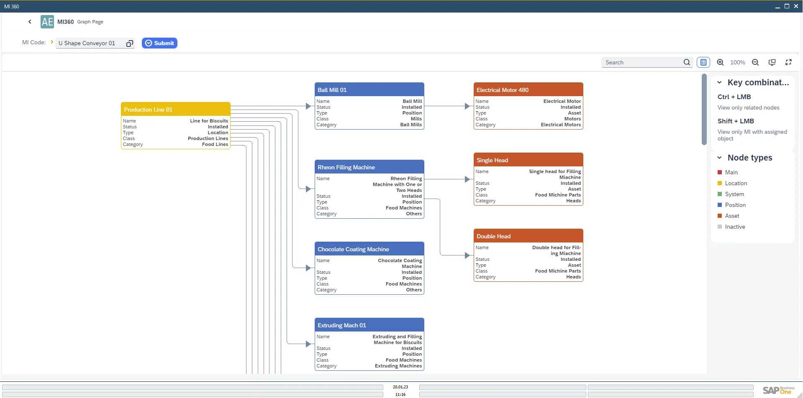Click the search magnifier icon
Viewport: 803px width, 398px height.
click(687, 62)
